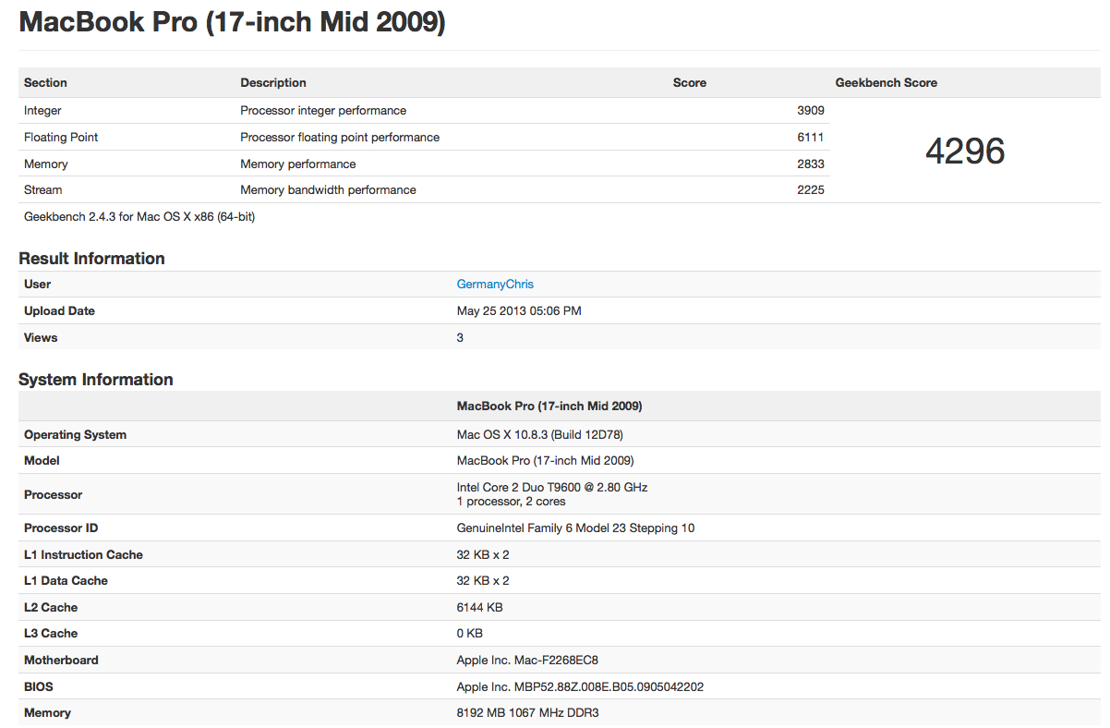Screen dimensions: 1110x728
Task: Click the L3 Cache value 0 KB
Action: click(470, 634)
